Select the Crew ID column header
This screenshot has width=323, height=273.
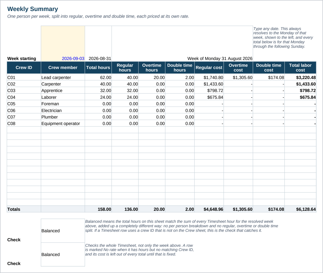24,67
